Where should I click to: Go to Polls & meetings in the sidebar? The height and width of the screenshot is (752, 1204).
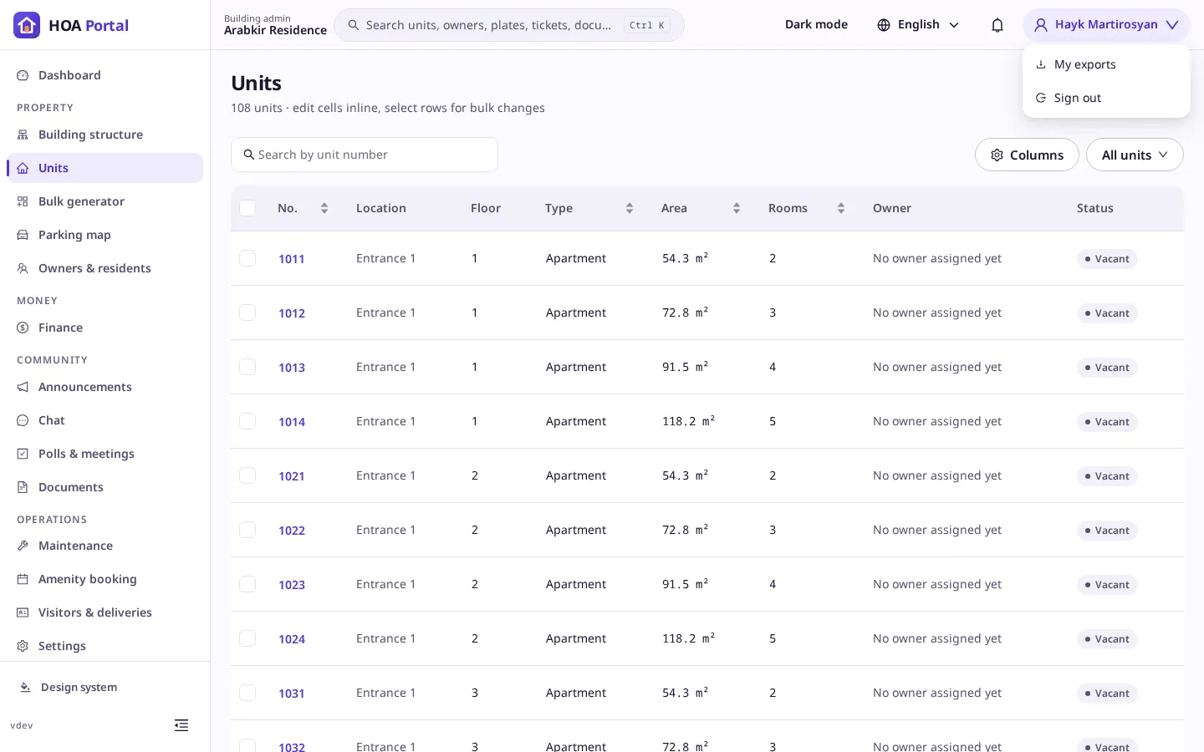pyautogui.click(x=105, y=454)
